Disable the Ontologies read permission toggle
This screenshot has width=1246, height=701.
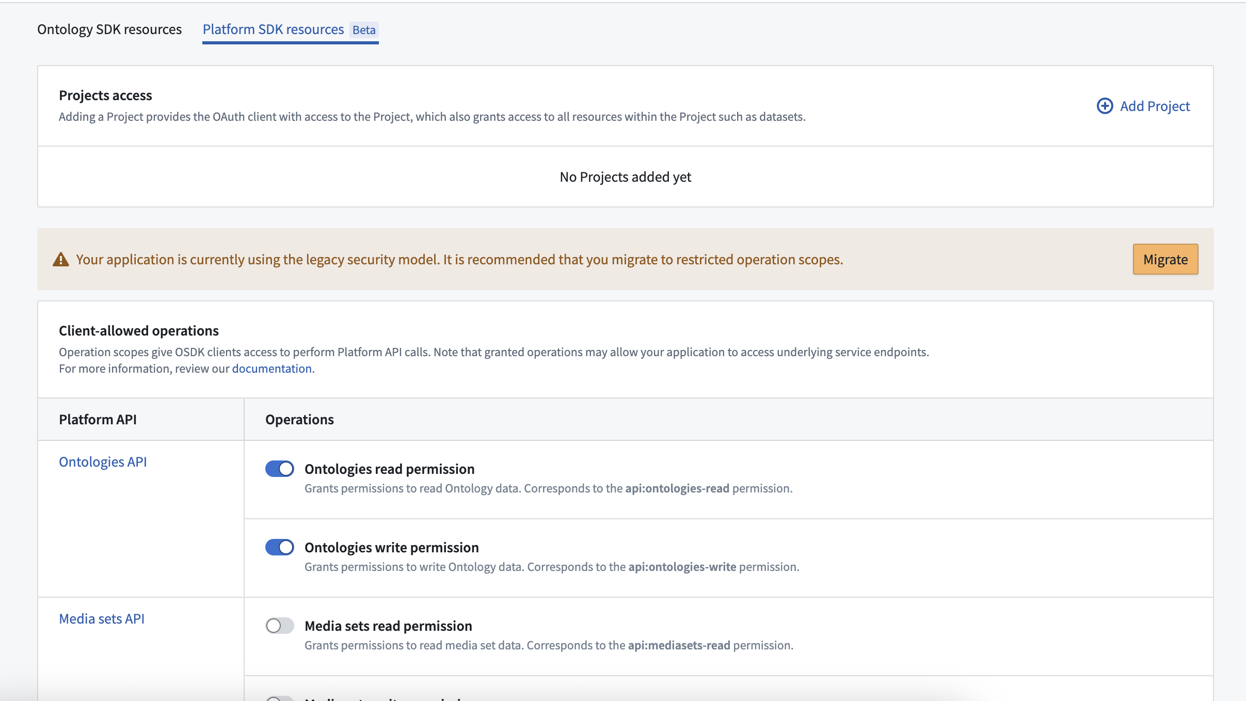coord(279,468)
